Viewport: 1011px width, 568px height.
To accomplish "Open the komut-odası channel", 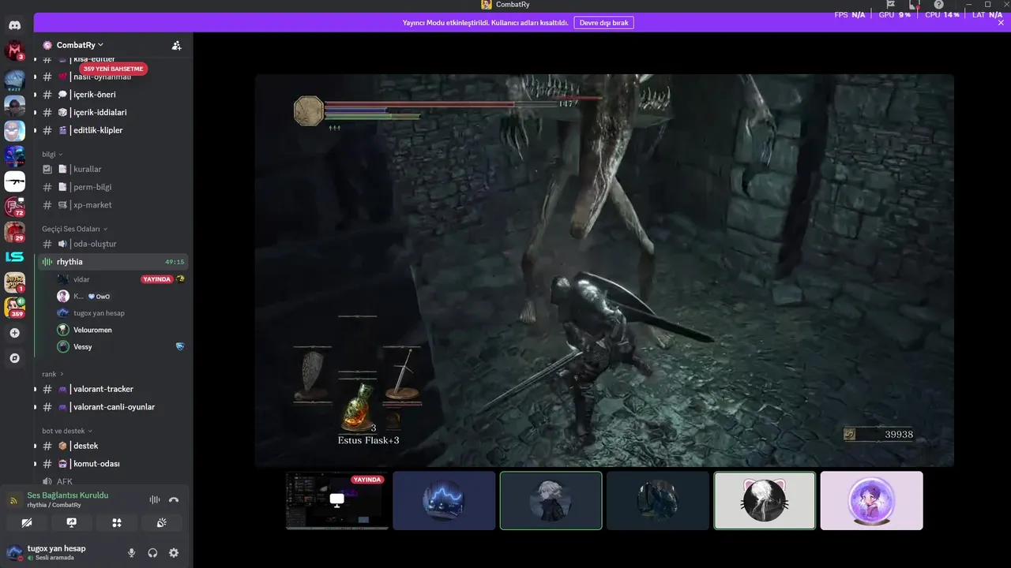I will pyautogui.click(x=113, y=464).
